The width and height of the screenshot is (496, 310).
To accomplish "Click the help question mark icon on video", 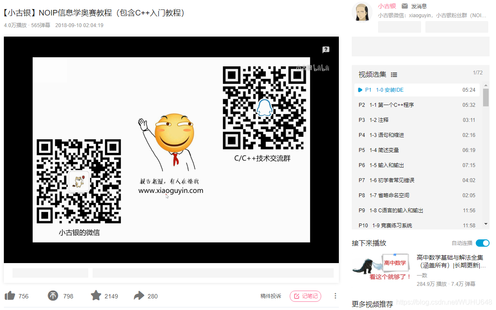I will click(x=326, y=50).
